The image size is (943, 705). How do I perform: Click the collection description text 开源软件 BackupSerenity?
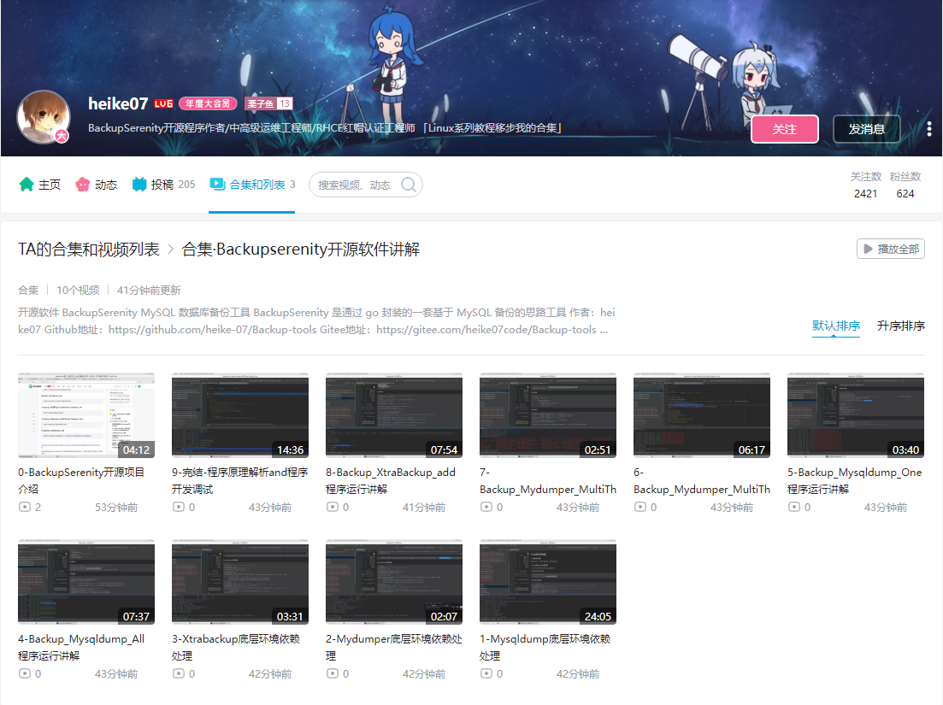coord(316,321)
